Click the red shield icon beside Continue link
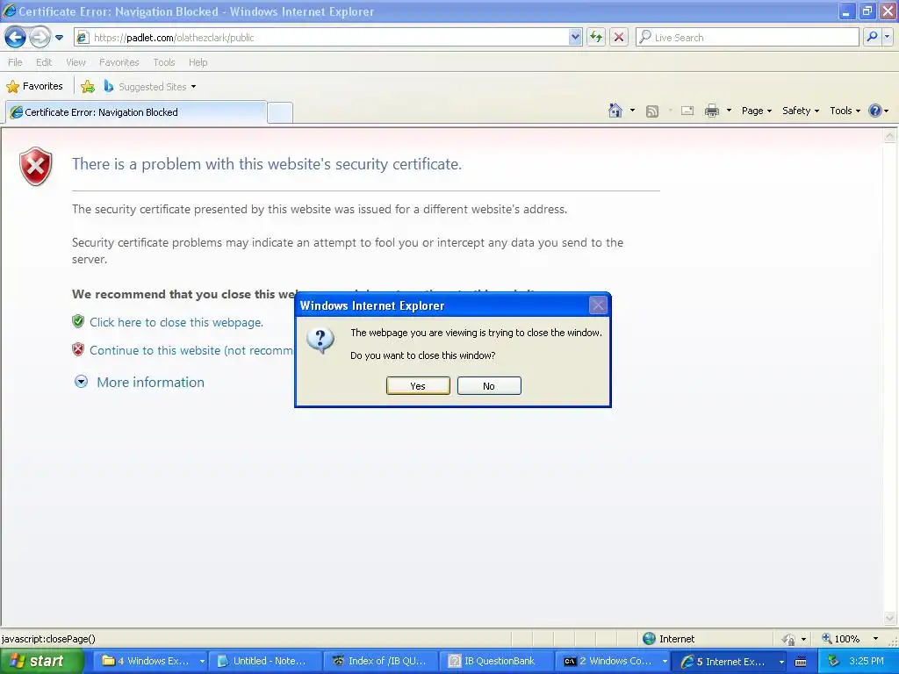899x674 pixels. click(x=78, y=349)
